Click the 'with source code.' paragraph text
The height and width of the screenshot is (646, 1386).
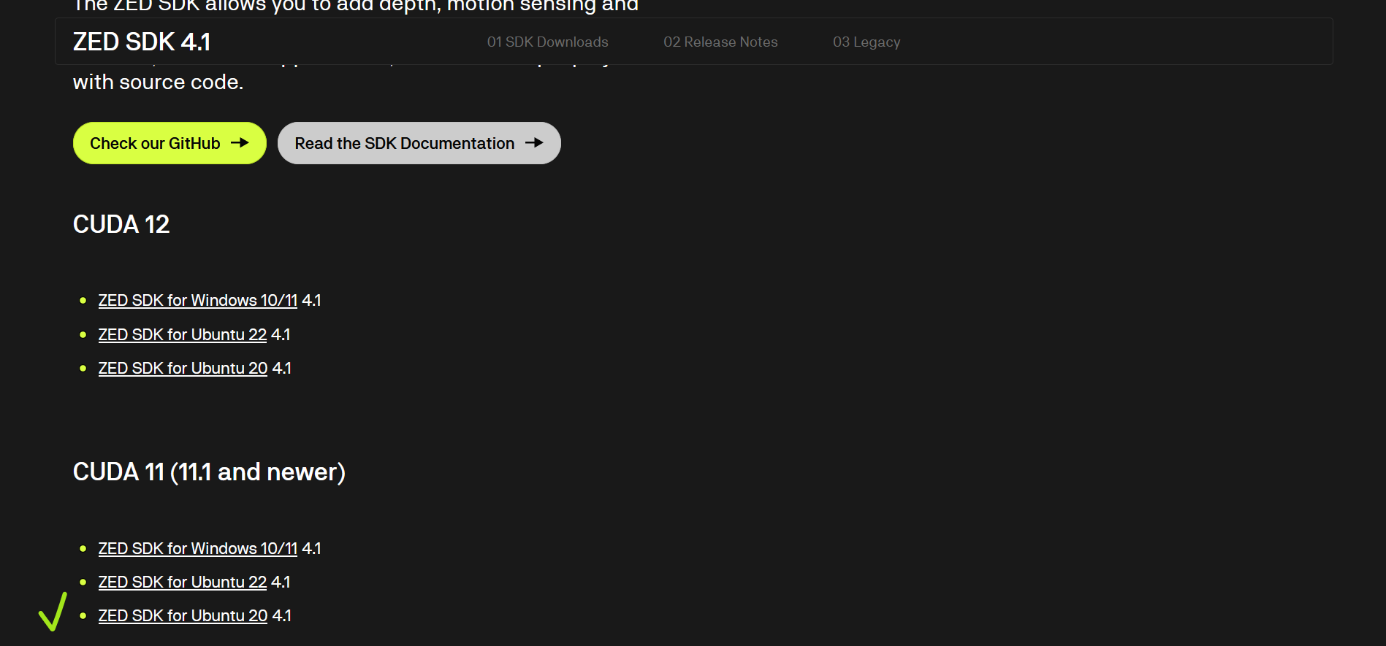158,82
